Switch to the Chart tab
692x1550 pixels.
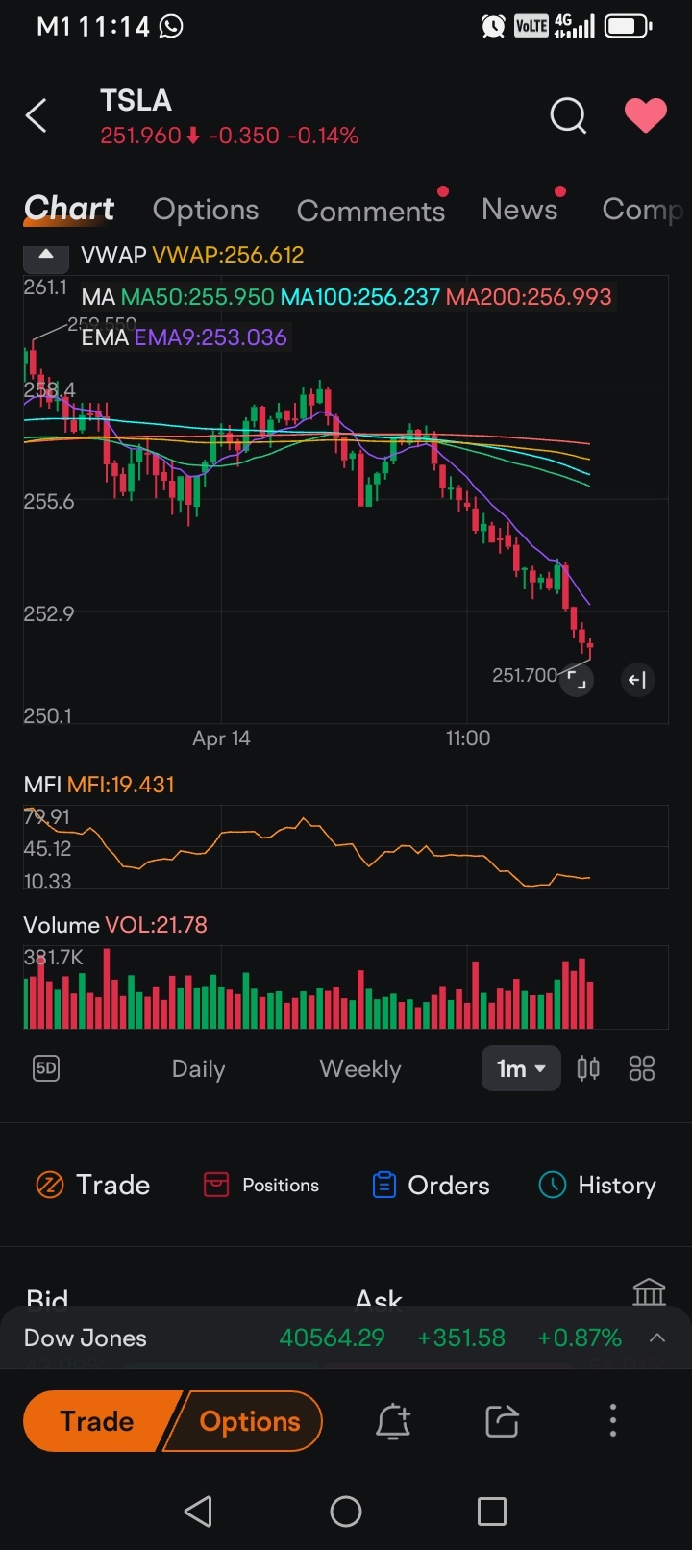tap(69, 209)
